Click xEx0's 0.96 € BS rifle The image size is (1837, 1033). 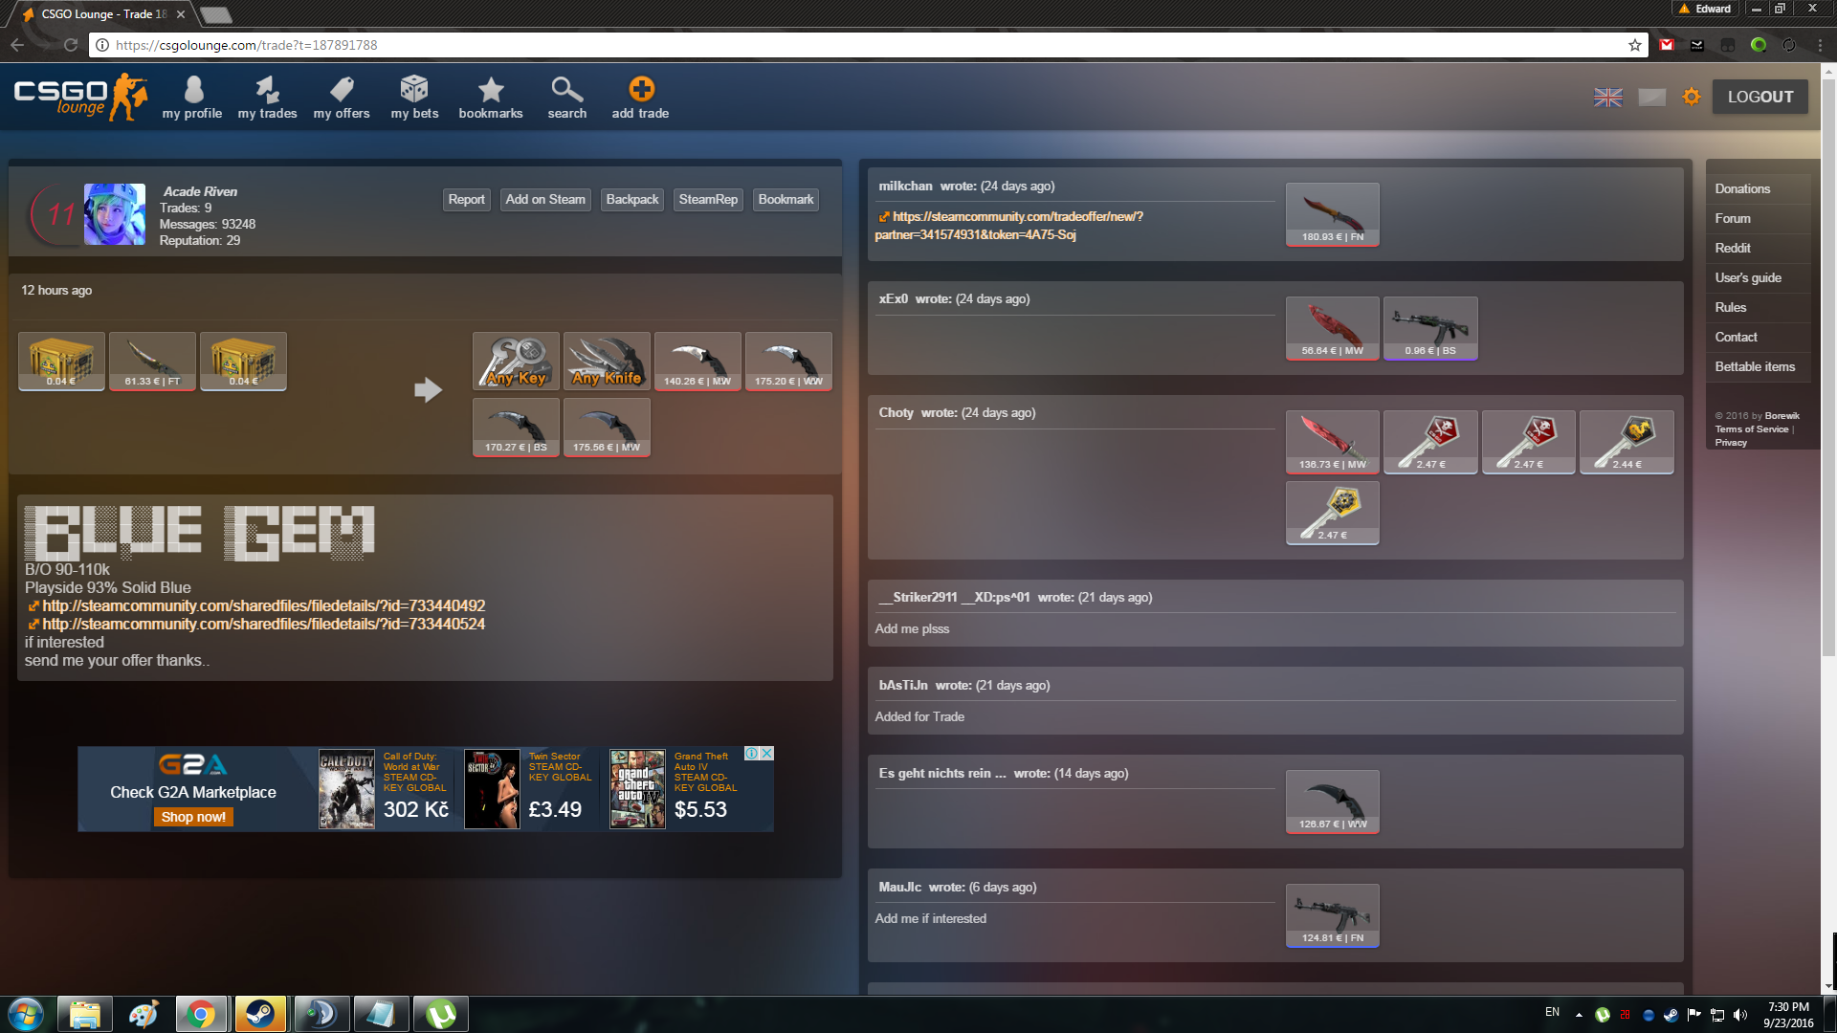1430,328
